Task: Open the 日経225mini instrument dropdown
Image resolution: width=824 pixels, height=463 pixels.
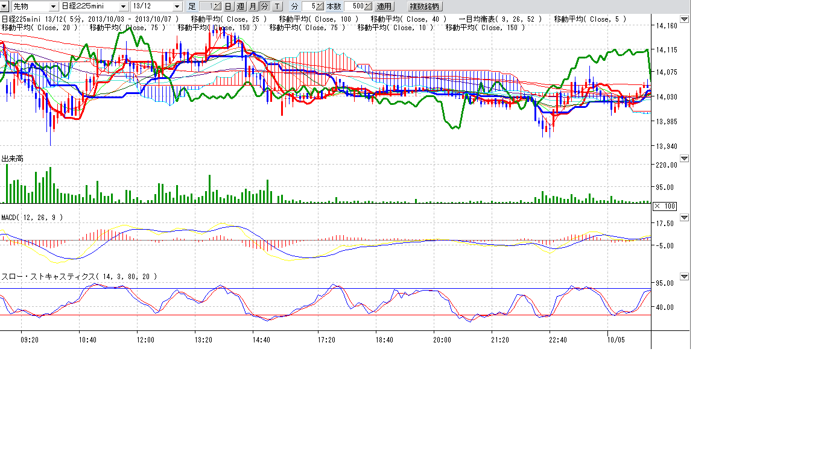Action: tap(123, 6)
